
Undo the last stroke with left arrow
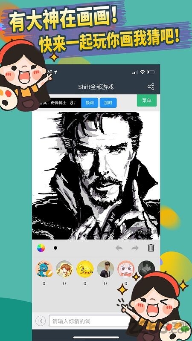click(119, 248)
